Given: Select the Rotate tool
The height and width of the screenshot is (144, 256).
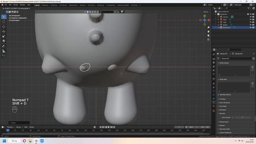Looking at the screenshot, I should (4, 31).
